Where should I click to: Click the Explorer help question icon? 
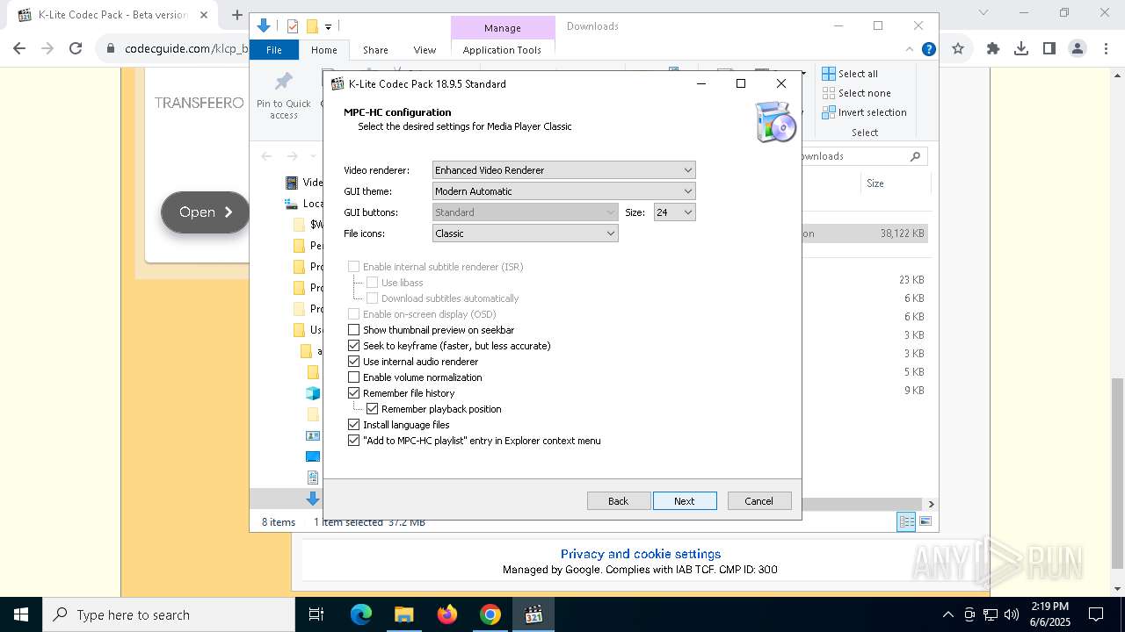pyautogui.click(x=928, y=50)
